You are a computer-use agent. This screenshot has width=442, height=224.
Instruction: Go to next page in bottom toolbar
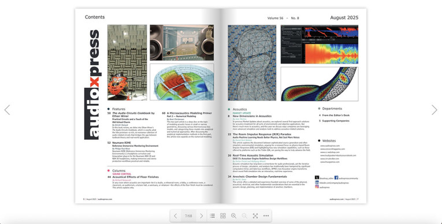[x=201, y=216]
